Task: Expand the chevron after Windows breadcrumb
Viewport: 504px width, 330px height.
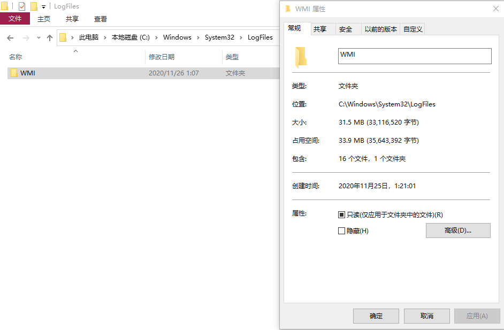Action: tap(198, 37)
